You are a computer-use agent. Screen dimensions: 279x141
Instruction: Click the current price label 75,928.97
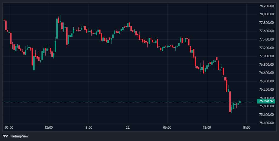click(266, 101)
